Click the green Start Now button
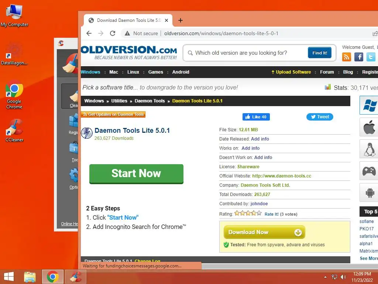378x284 pixels. tap(136, 174)
